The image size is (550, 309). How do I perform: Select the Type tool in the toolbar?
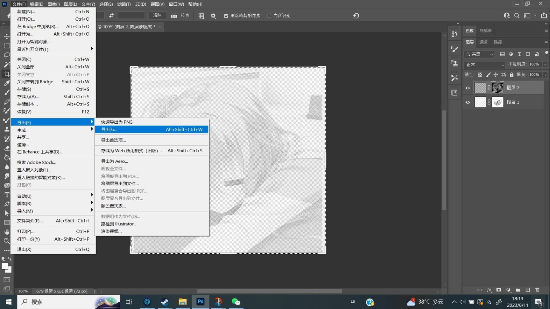(x=7, y=195)
